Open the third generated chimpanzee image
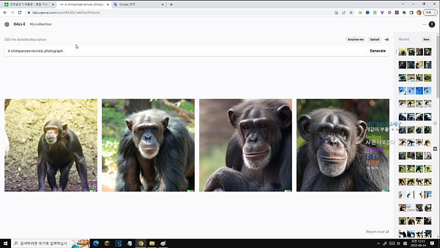The image size is (440, 248). [x=245, y=145]
